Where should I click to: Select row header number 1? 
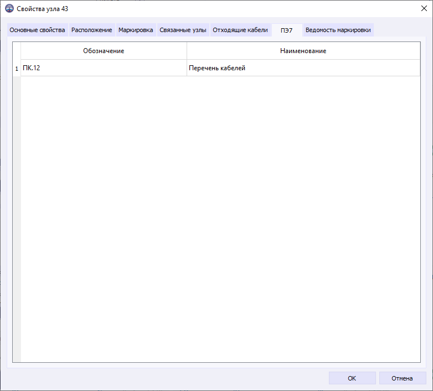[x=17, y=69]
